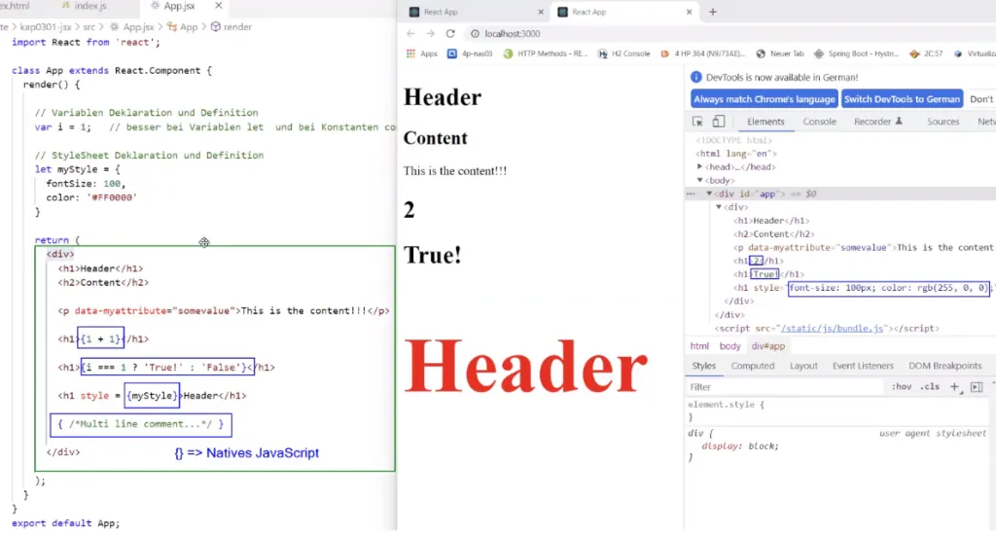Select body in the DOM breadcrumb
Screen dimensions: 996x533
(729, 346)
